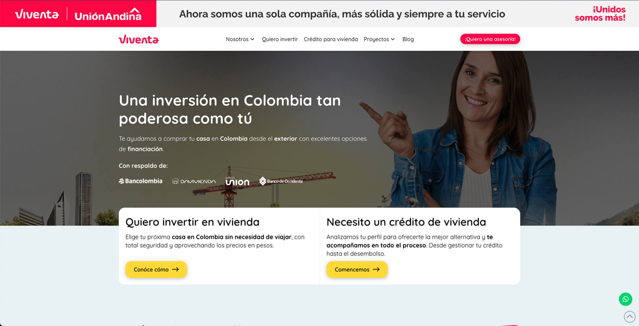Click the Conóce cómo button

[x=156, y=269]
